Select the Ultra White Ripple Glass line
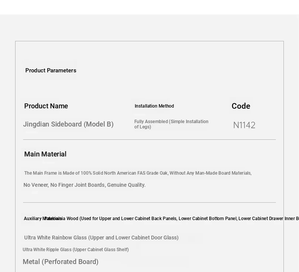This screenshot has width=299, height=272. [x=76, y=250]
